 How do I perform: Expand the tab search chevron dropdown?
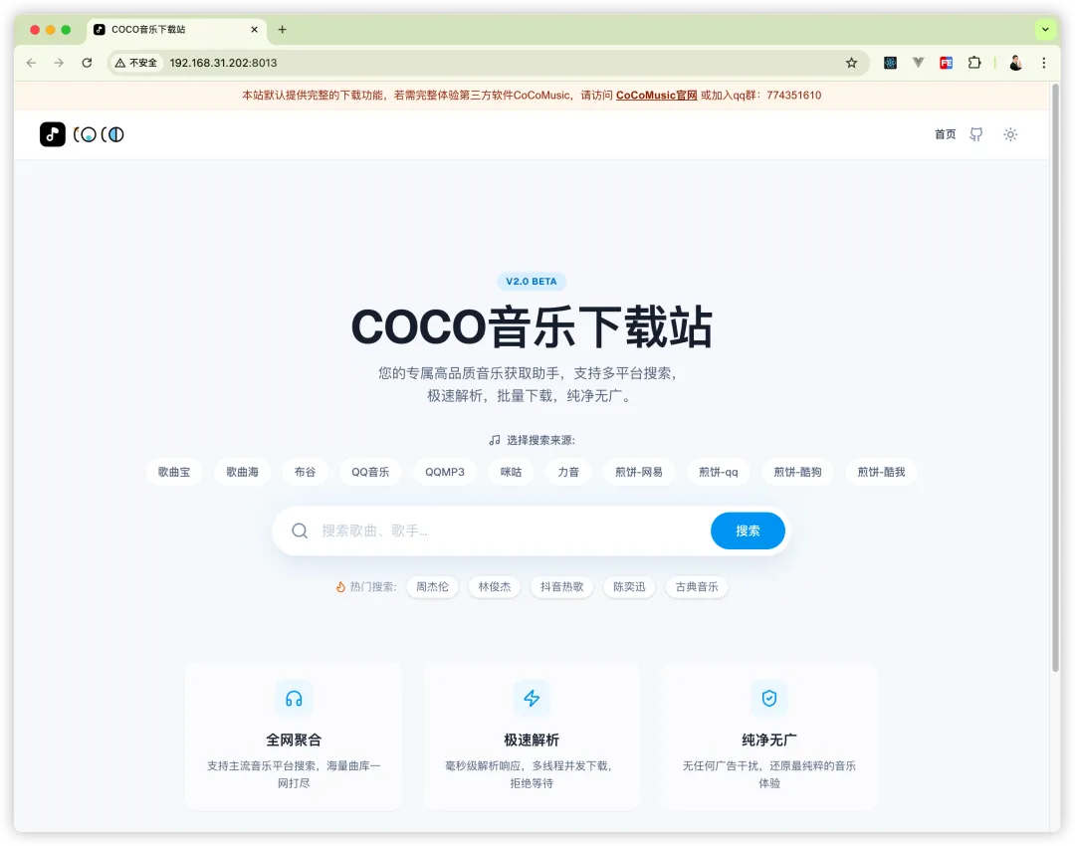pos(1045,30)
